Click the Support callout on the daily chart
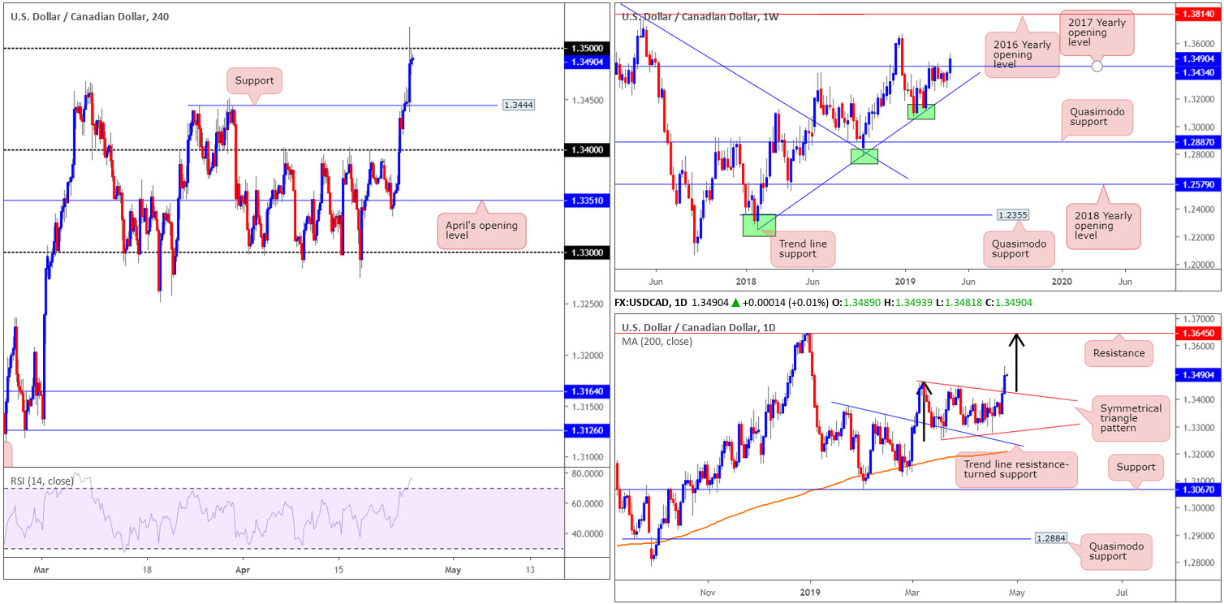 [x=1135, y=467]
